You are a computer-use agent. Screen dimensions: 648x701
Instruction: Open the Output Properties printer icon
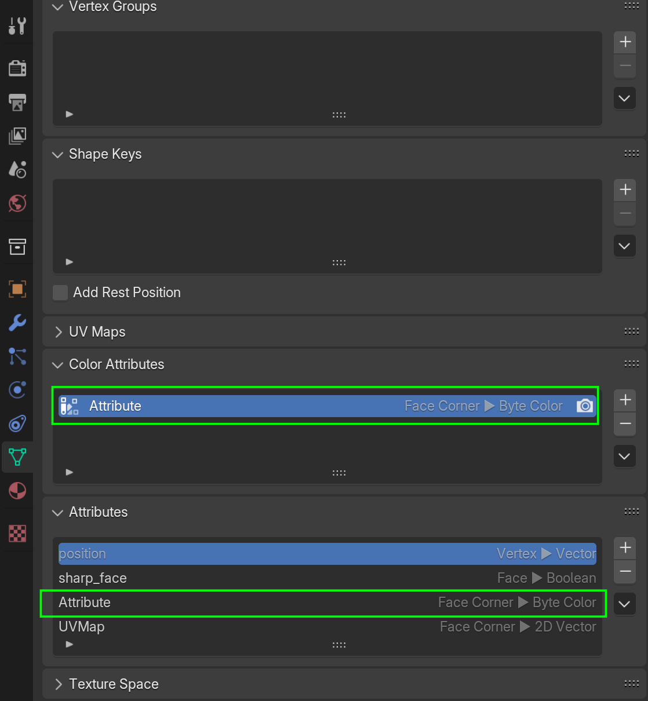click(17, 103)
